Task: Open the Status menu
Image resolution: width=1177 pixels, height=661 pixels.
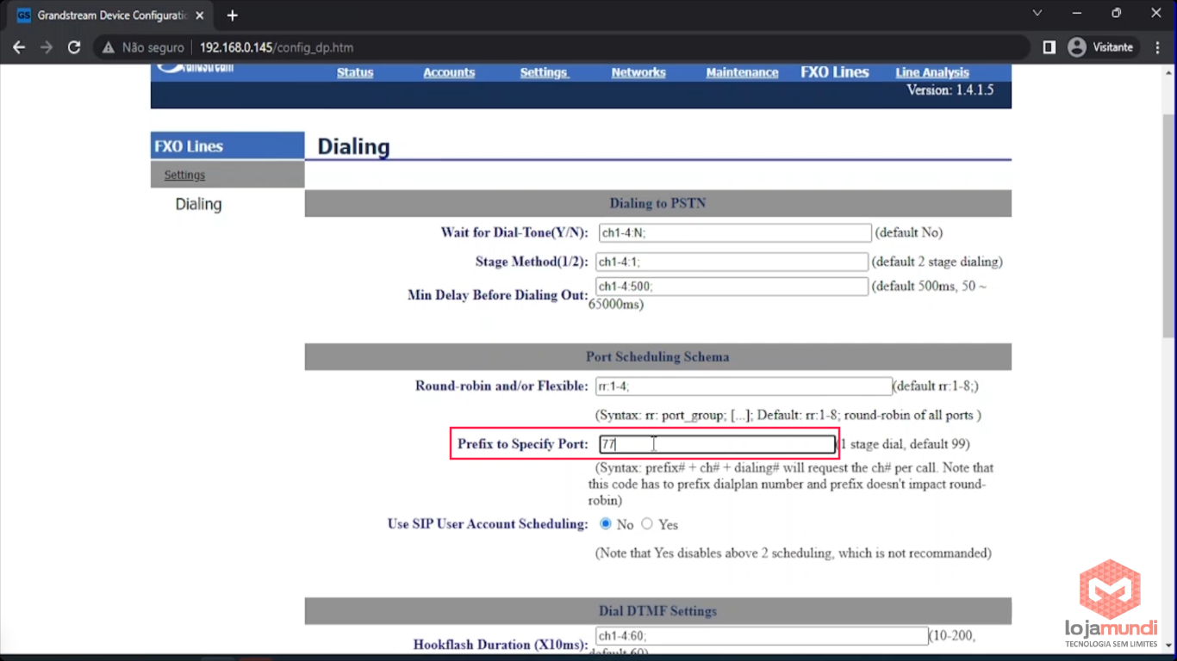Action: 355,73
